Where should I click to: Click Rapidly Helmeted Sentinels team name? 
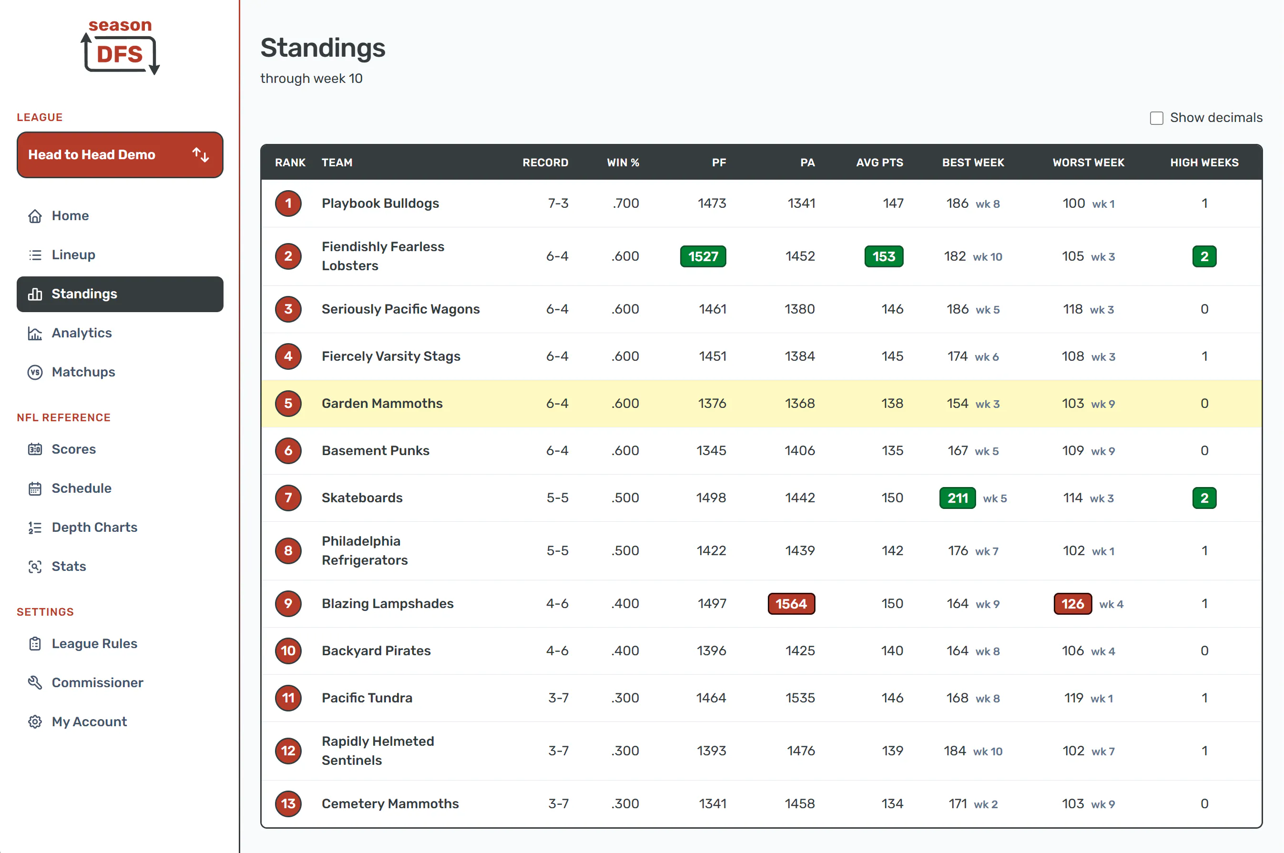click(377, 751)
